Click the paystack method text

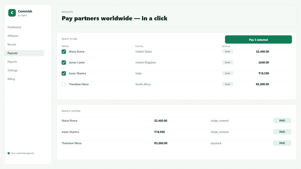tap(216, 143)
